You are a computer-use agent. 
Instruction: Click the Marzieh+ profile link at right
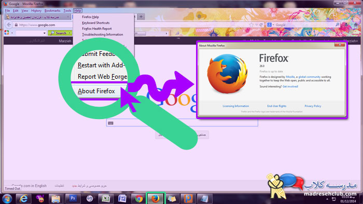(x=351, y=41)
